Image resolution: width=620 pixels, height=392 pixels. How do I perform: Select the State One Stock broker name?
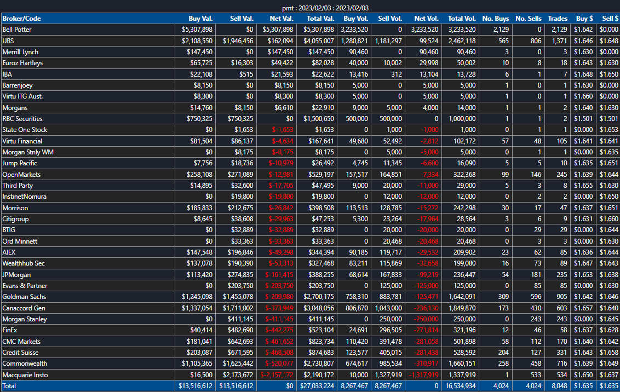25,130
